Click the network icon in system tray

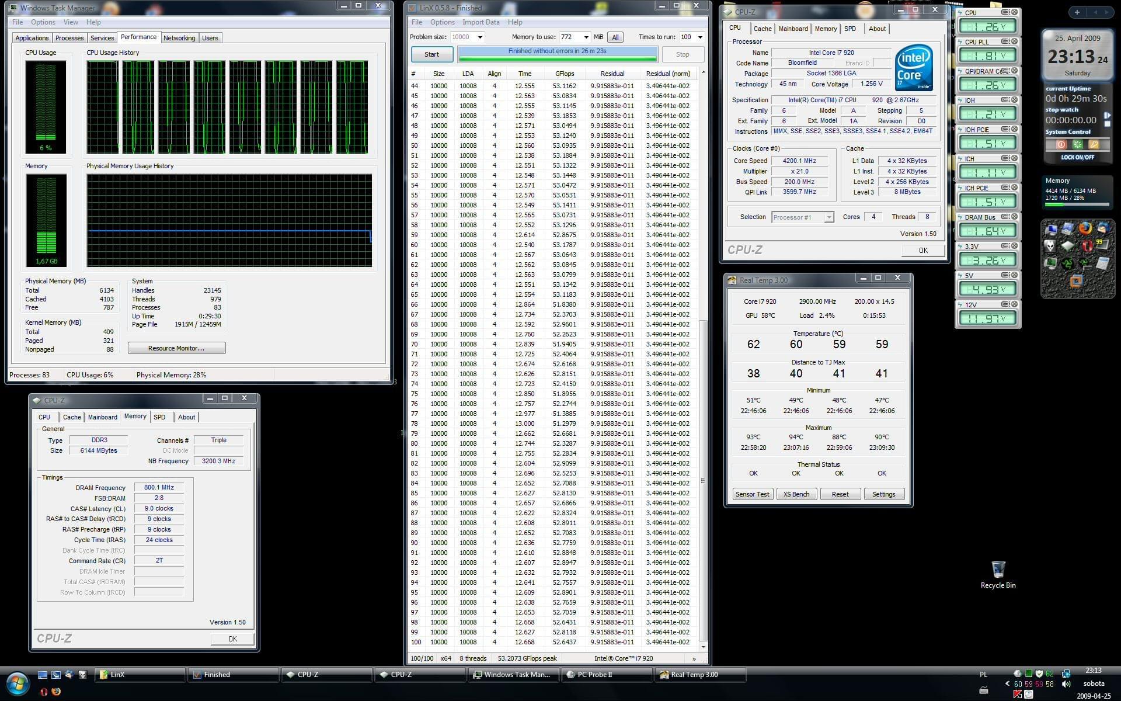pos(1066,674)
